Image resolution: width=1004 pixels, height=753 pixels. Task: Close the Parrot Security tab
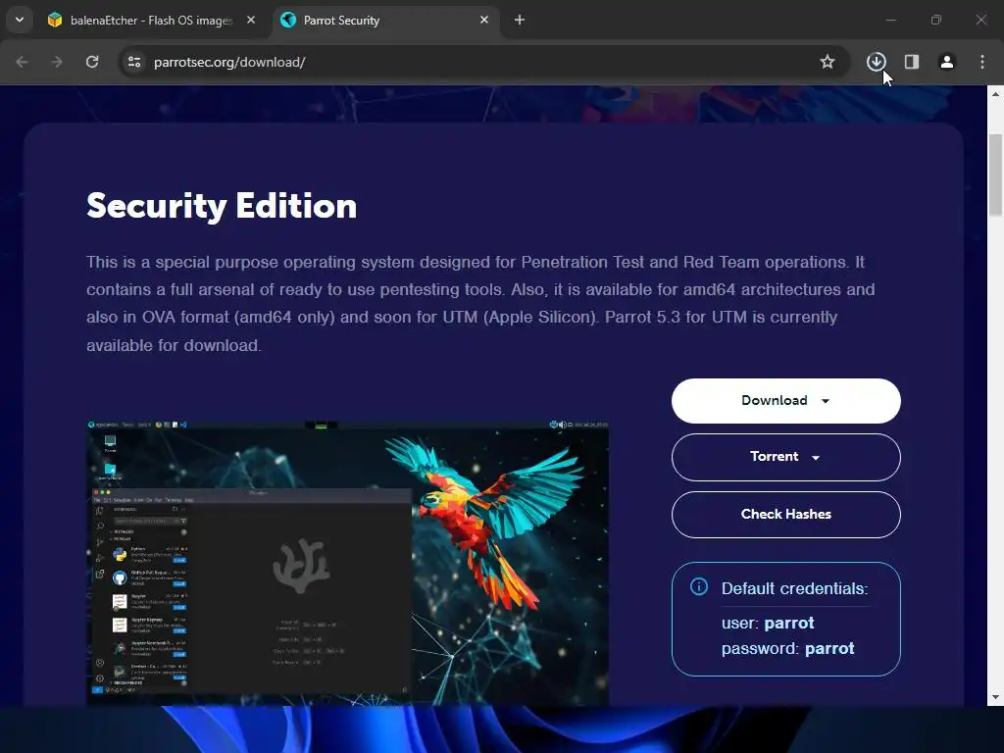(x=484, y=20)
